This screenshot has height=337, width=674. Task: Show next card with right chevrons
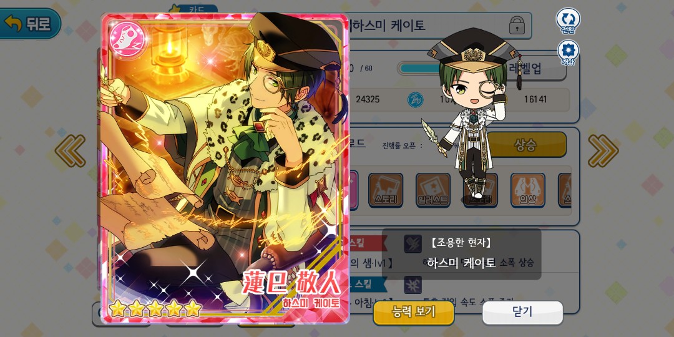click(x=603, y=150)
